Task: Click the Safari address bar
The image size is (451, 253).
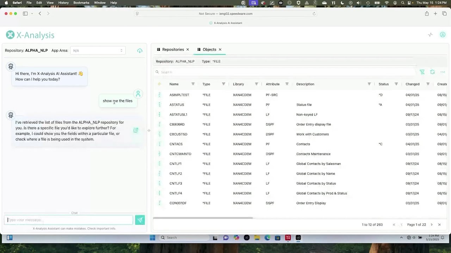Action: point(225,14)
